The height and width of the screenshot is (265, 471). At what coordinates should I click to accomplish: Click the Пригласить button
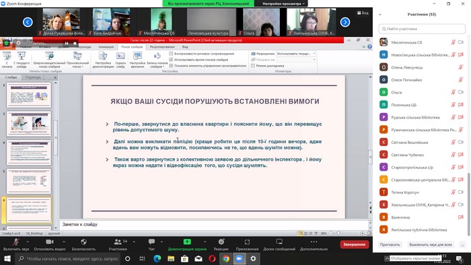(x=390, y=245)
